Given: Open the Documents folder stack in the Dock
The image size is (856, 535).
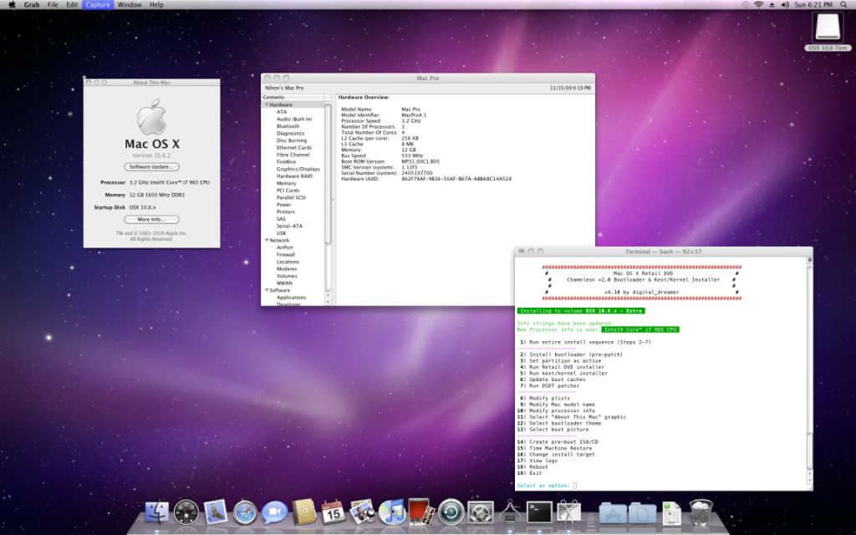Looking at the screenshot, I should point(643,512).
